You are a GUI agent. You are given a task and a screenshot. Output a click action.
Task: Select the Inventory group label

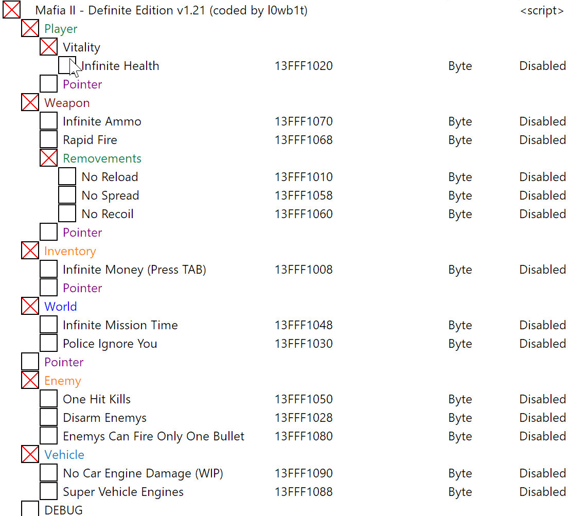click(x=70, y=251)
